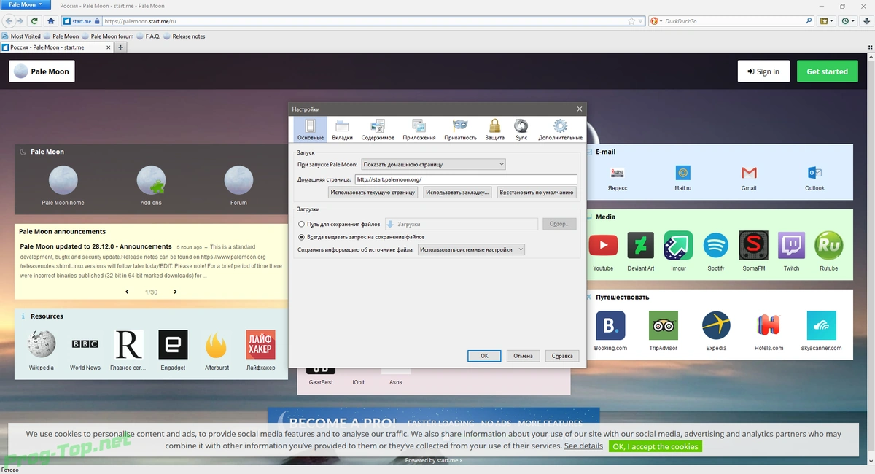Open the Engadget resource icon

pyautogui.click(x=173, y=344)
